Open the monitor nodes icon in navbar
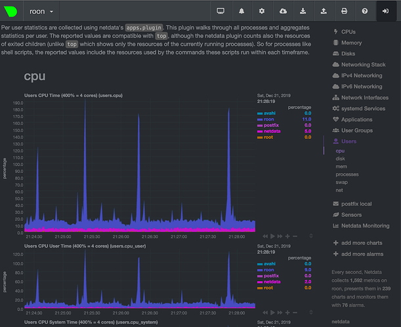Viewport: 401px width, 327px height. 221,11
